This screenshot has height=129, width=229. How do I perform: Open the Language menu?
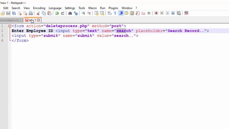(x=55, y=8)
